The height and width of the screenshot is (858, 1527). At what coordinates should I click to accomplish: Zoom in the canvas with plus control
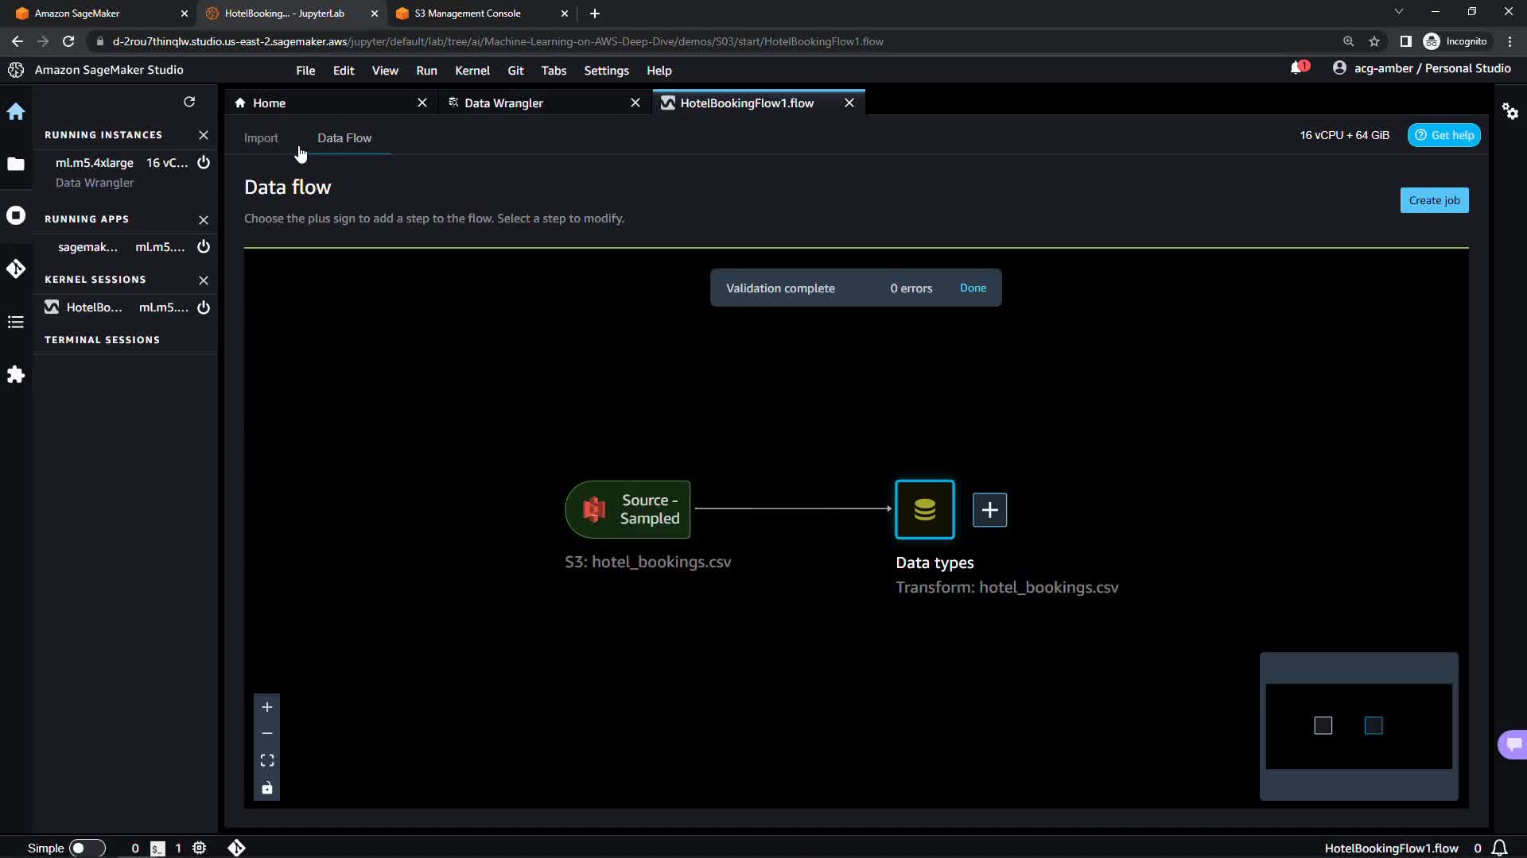coord(267,707)
